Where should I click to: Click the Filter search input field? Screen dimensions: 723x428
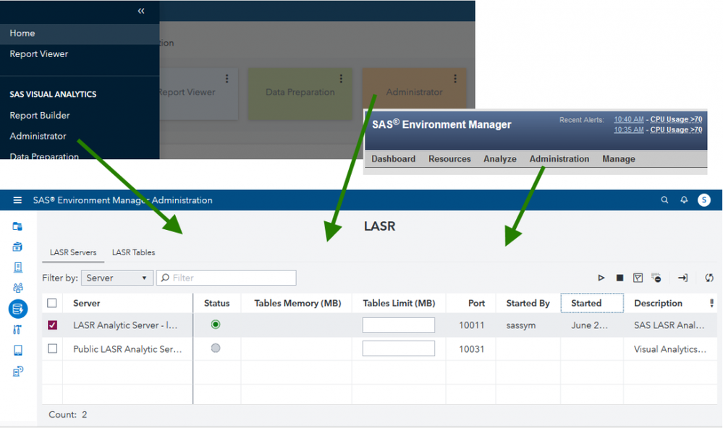[227, 278]
